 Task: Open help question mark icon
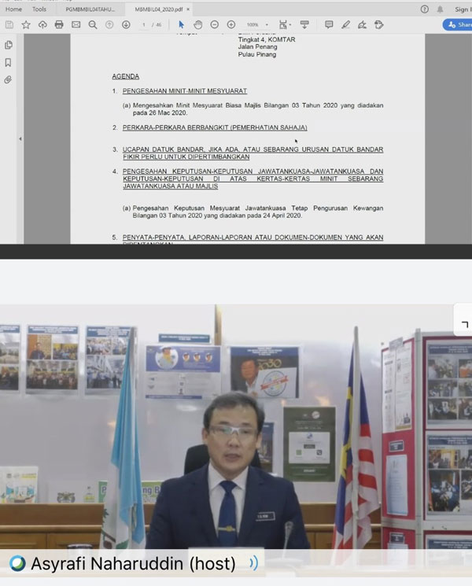[425, 9]
